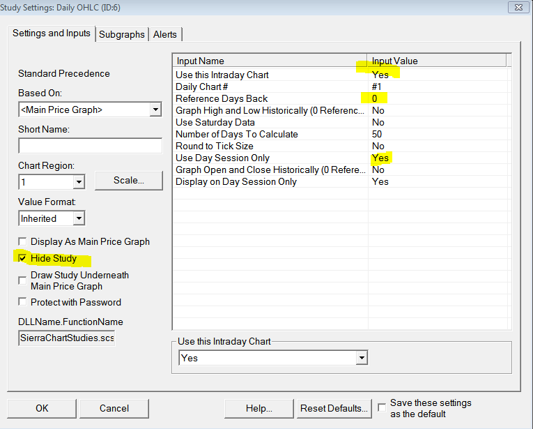Select the Reference Days Back row
The height and width of the screenshot is (429, 533).
point(341,98)
